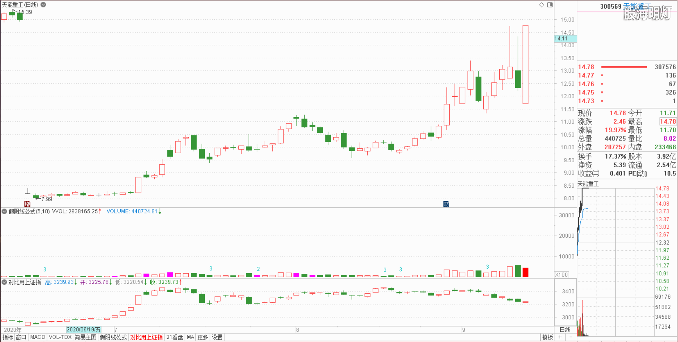Click stock code 300569
This screenshot has width=678, height=342.
point(611,6)
